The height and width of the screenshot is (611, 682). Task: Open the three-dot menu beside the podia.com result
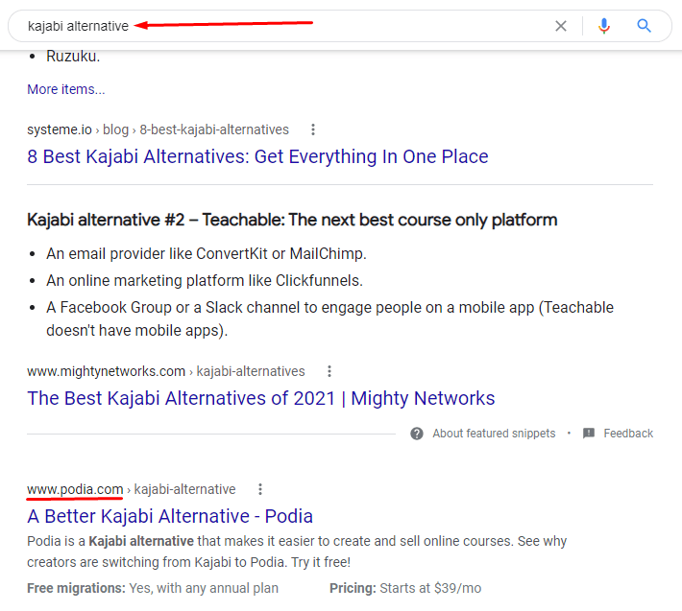coord(260,489)
